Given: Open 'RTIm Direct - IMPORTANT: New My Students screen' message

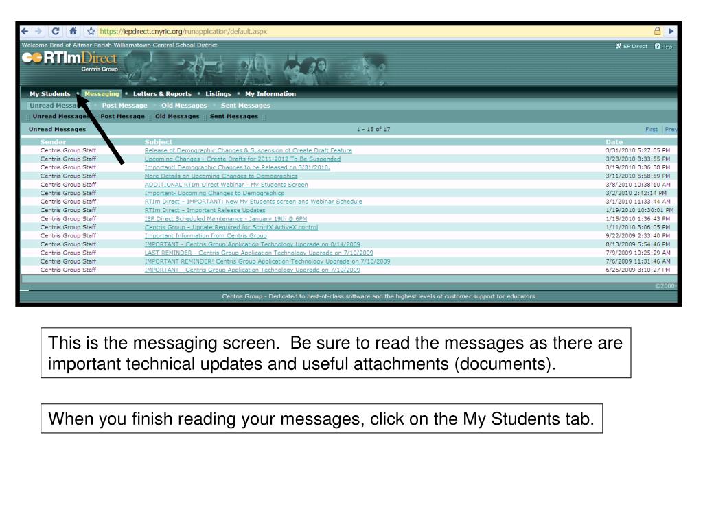Looking at the screenshot, I should [x=253, y=201].
